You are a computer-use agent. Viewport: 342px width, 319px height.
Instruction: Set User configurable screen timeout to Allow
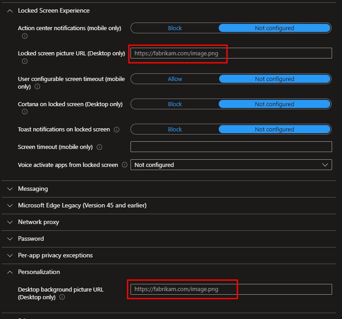[x=175, y=79]
